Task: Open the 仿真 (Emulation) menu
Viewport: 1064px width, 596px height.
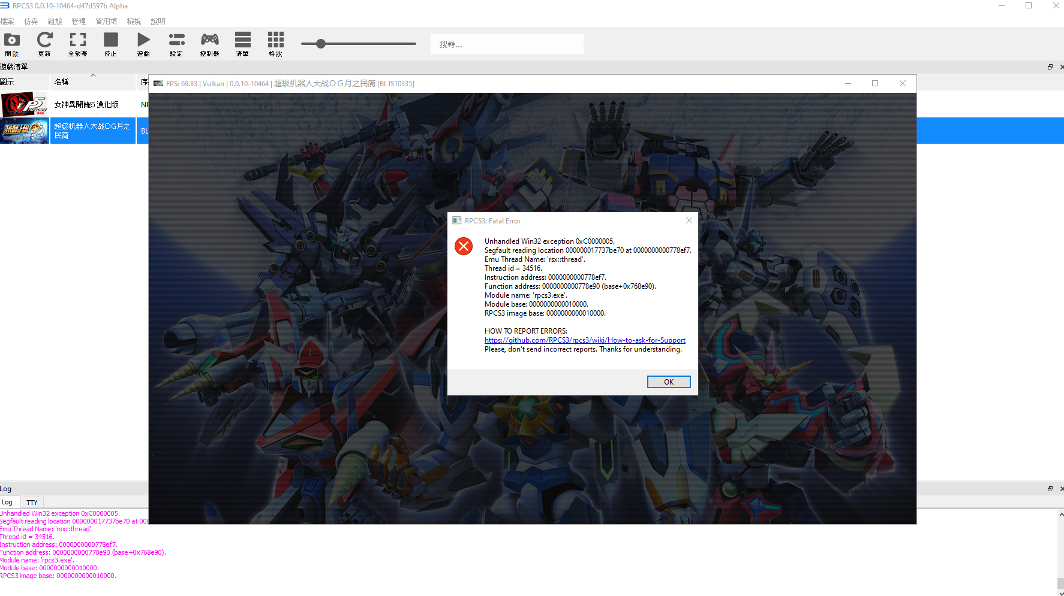Action: (x=31, y=22)
